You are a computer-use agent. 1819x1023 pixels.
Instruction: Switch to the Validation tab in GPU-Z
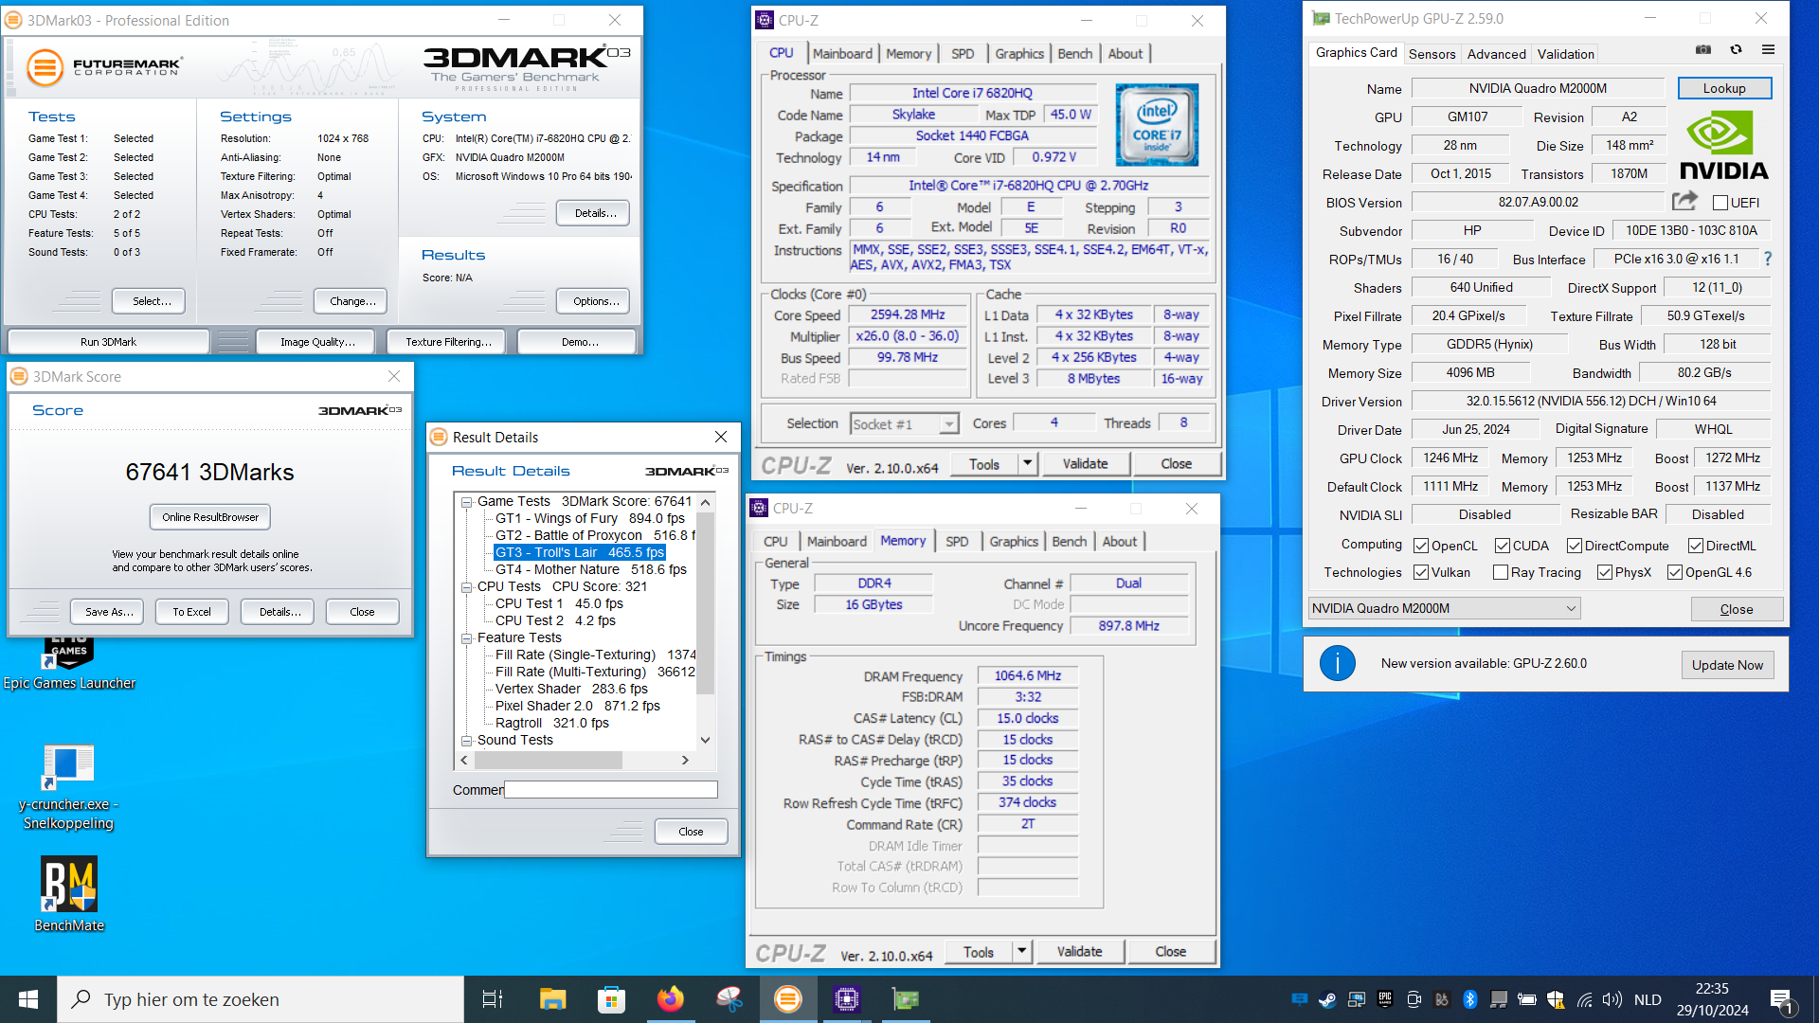[x=1565, y=54]
